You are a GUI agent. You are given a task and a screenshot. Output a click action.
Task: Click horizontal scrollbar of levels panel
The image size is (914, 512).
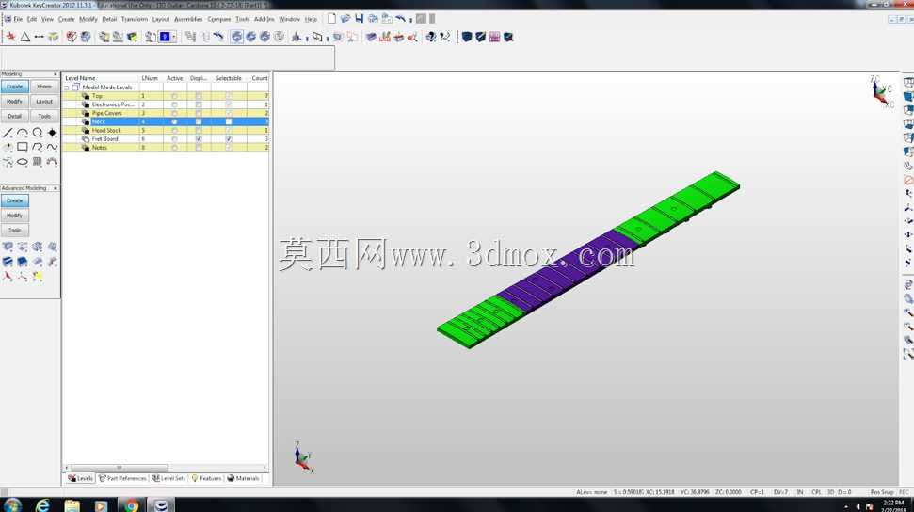(120, 468)
